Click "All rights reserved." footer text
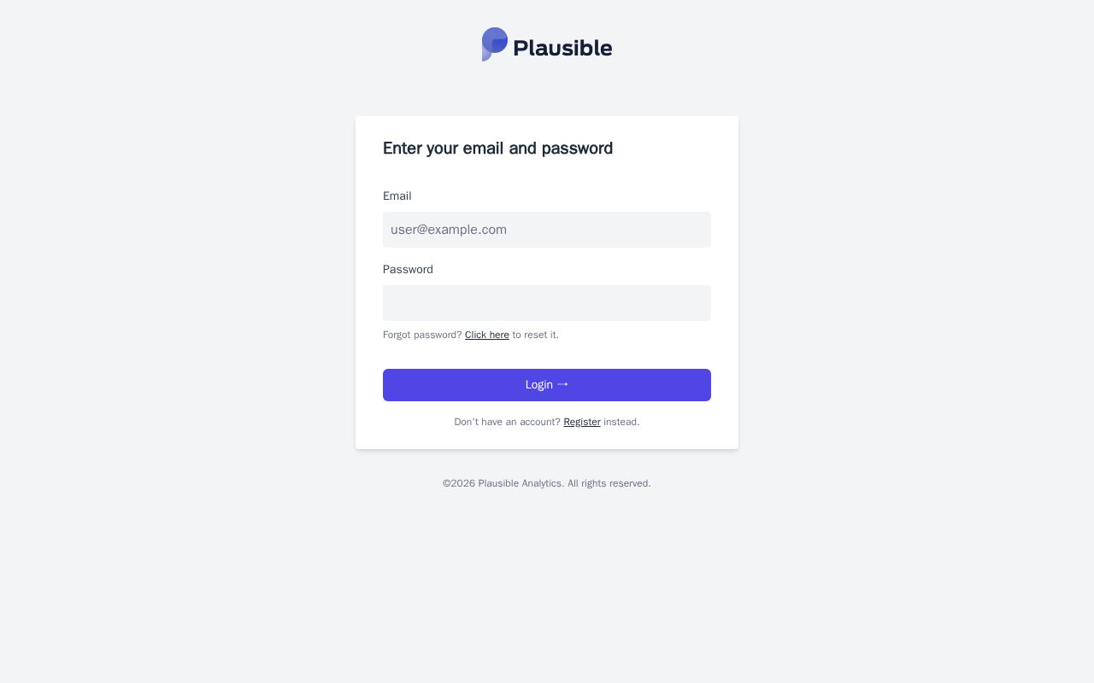This screenshot has width=1094, height=683. 609,483
